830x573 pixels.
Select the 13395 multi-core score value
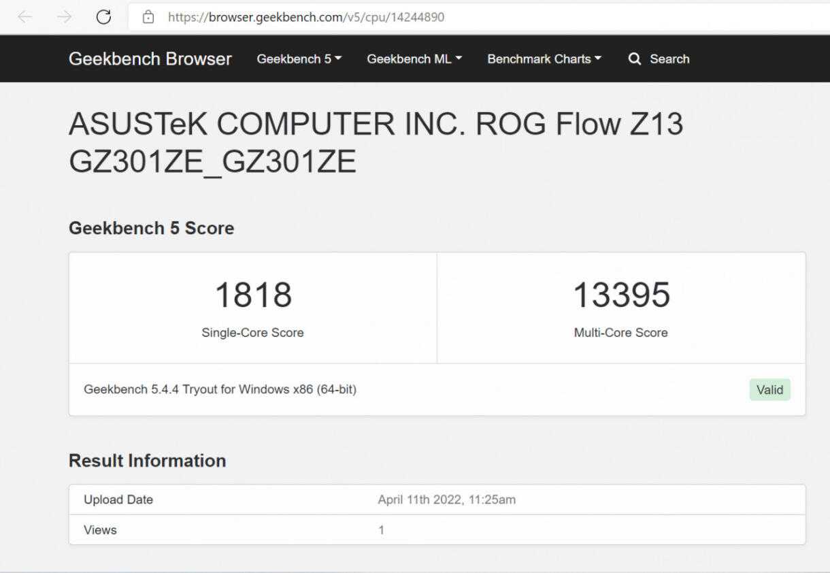(621, 295)
